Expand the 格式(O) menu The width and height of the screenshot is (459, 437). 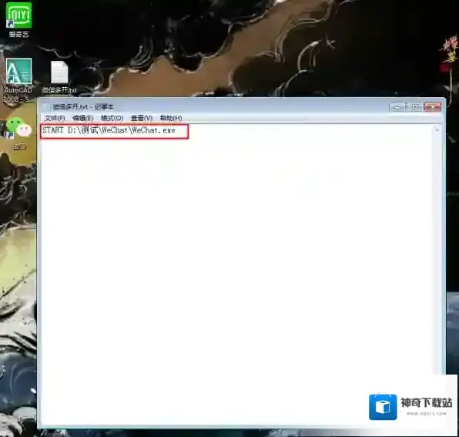click(x=112, y=118)
